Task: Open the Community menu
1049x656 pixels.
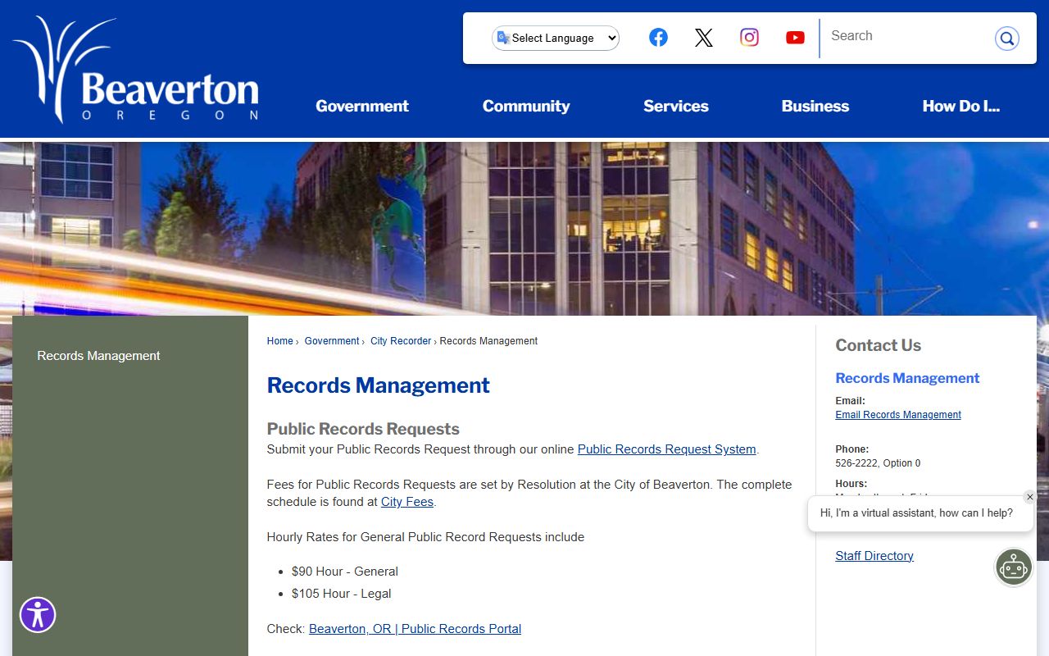Action: coord(526,106)
